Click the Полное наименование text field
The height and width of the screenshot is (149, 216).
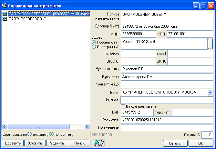167,17
